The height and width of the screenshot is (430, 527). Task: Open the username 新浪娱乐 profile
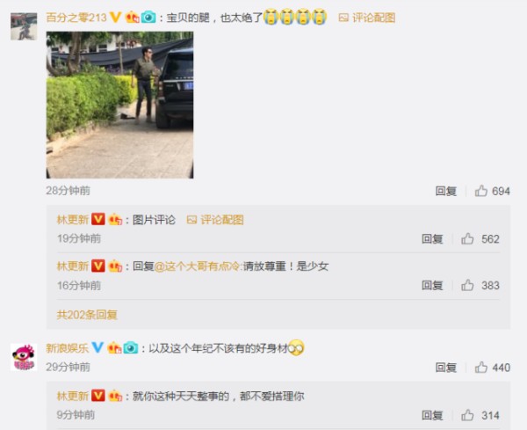coord(68,348)
